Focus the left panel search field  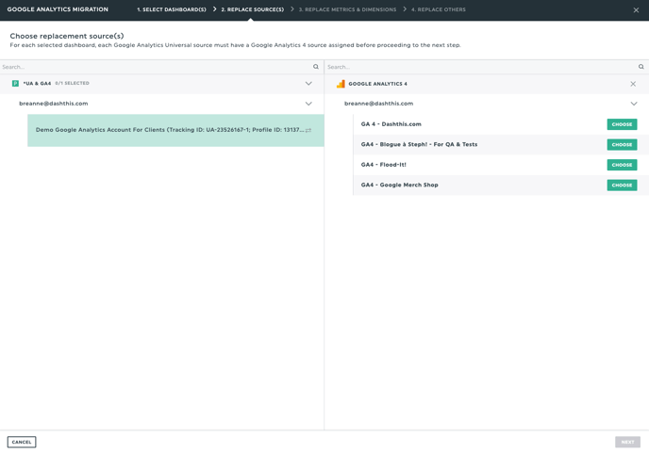pyautogui.click(x=156, y=67)
